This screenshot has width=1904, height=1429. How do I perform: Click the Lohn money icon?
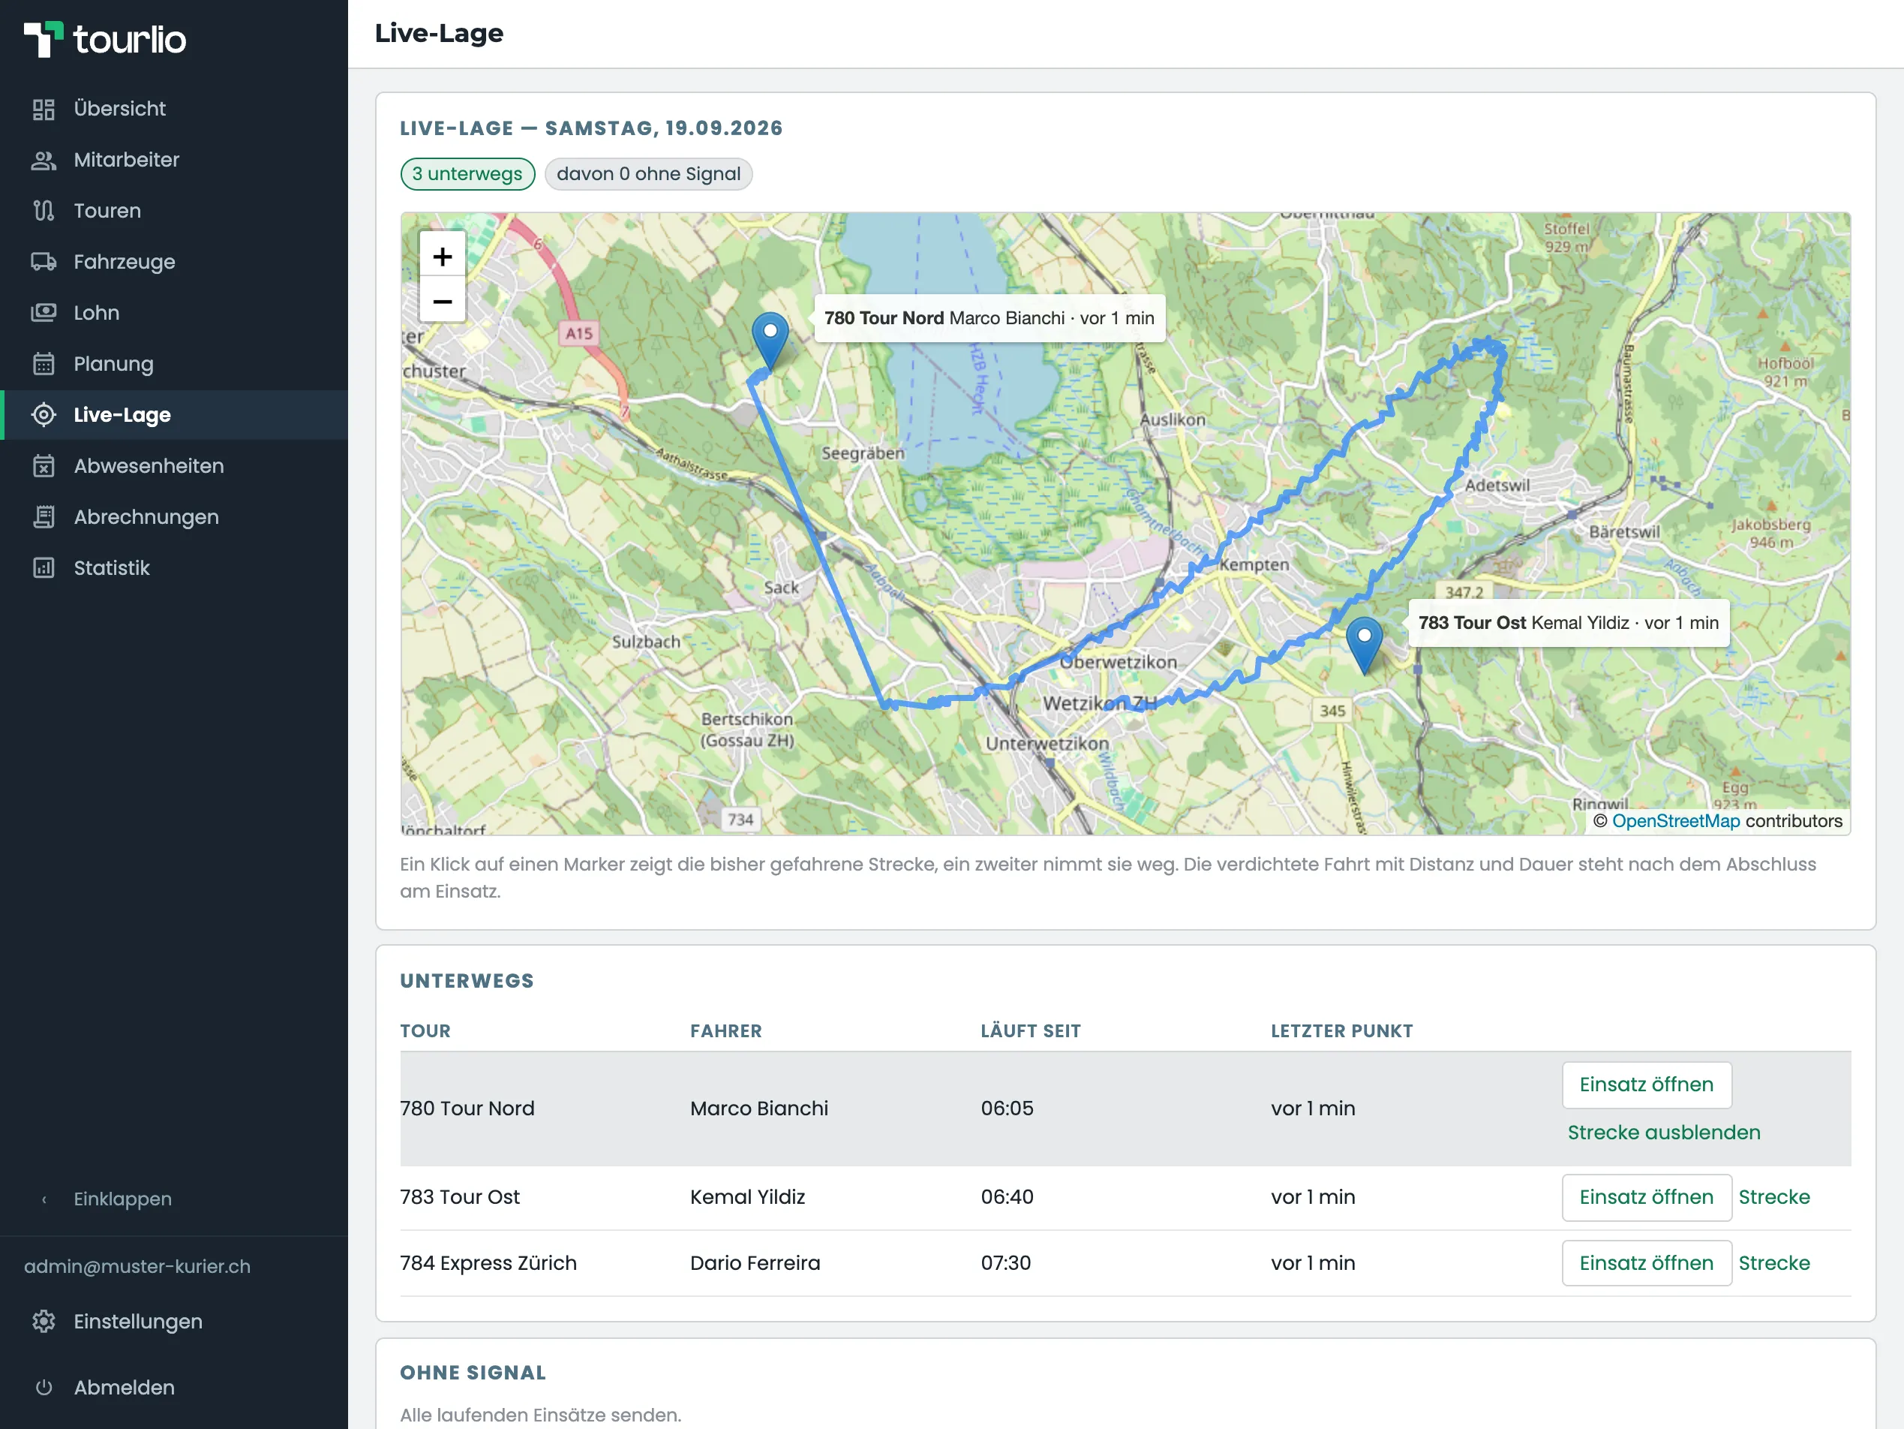44,313
